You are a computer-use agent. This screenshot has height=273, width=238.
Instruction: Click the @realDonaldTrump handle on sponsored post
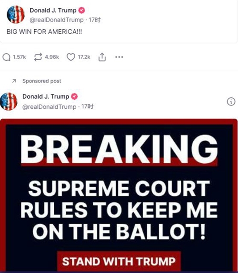(50, 106)
